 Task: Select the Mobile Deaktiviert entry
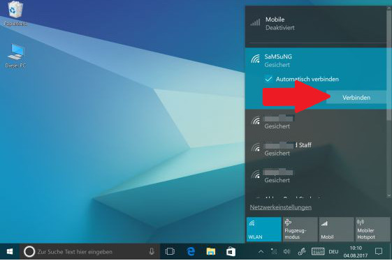tap(316, 24)
